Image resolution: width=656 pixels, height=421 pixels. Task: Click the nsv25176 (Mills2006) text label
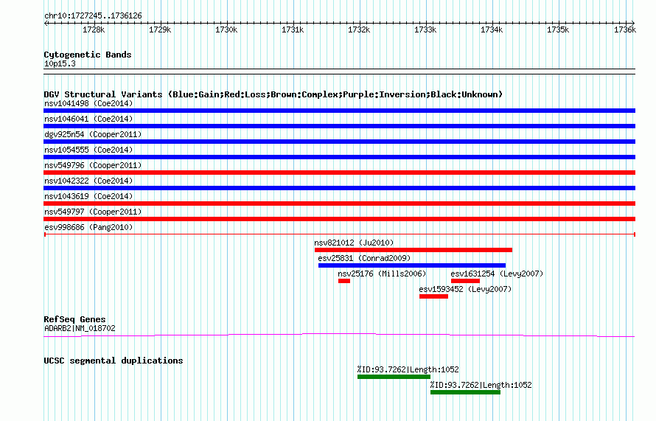(382, 274)
